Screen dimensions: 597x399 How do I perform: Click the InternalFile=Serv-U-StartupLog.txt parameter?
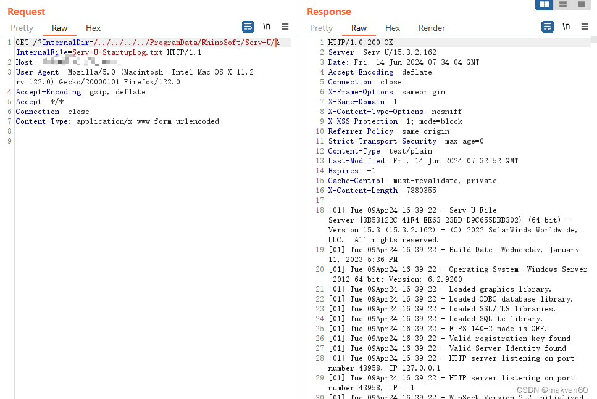point(89,52)
